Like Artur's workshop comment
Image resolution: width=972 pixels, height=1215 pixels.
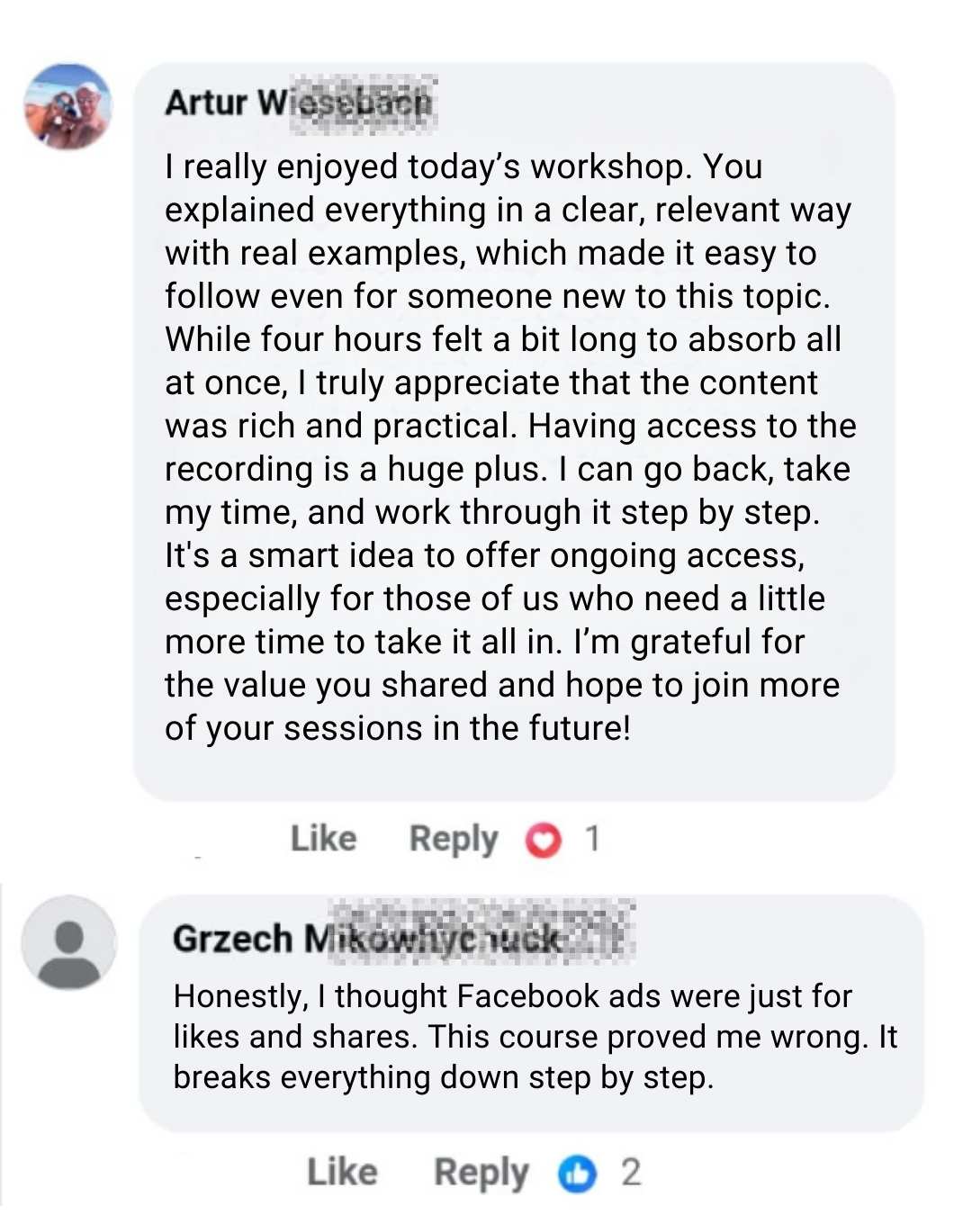323,839
